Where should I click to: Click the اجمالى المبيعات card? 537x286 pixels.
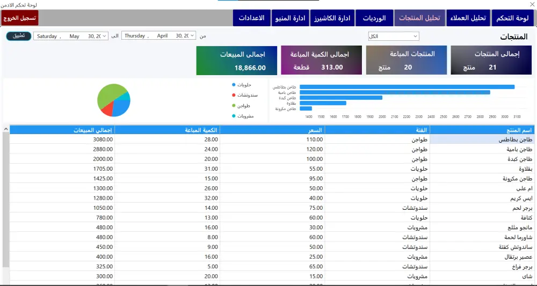pos(237,60)
